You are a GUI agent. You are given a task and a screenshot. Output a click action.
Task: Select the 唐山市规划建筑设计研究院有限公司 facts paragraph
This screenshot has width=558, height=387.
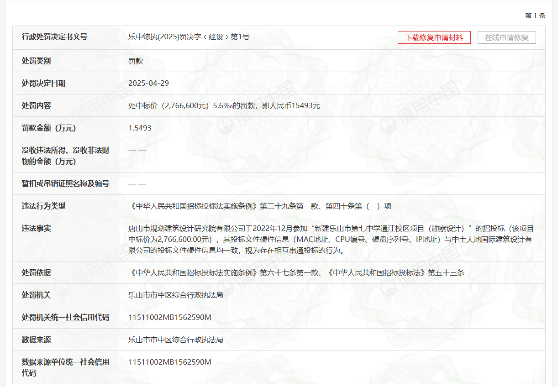(331, 239)
